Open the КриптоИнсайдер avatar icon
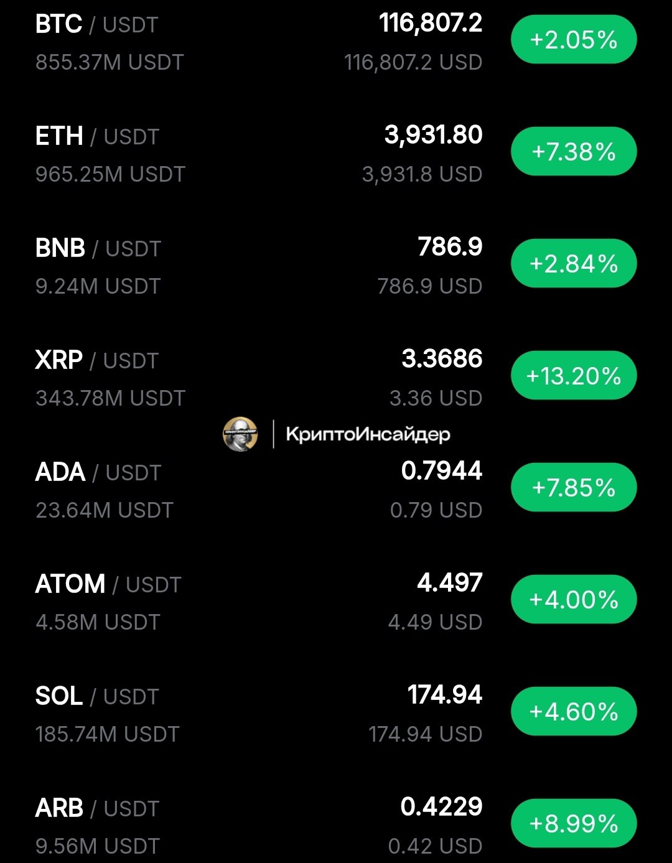The width and height of the screenshot is (672, 863). pyautogui.click(x=240, y=434)
